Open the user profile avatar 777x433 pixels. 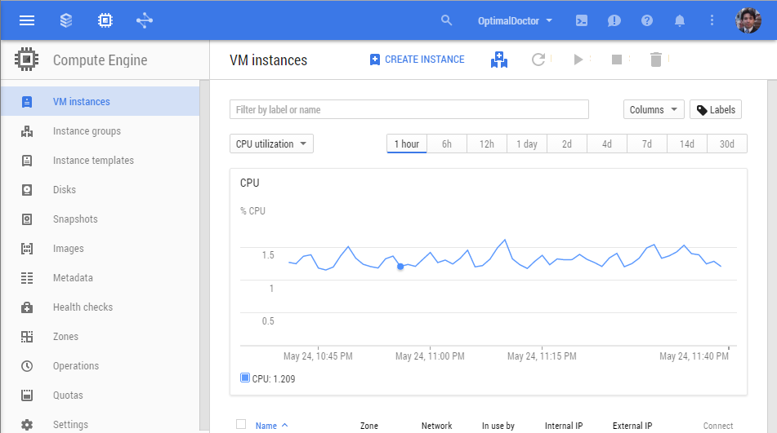pyautogui.click(x=748, y=20)
